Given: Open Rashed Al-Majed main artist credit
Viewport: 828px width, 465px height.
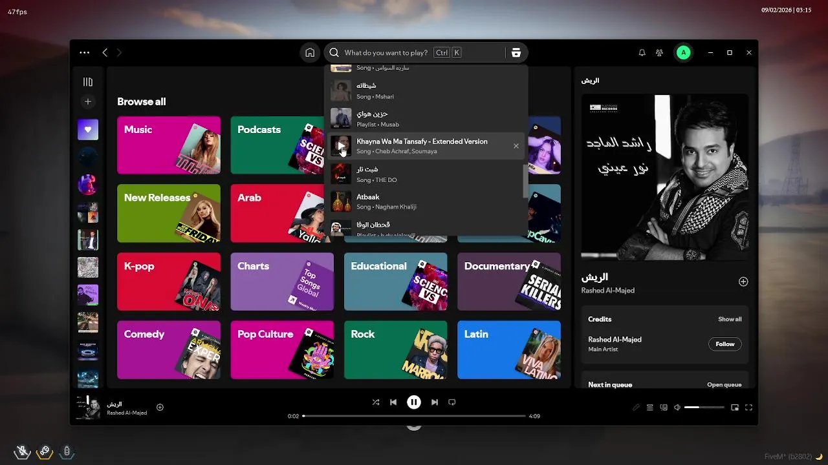Looking at the screenshot, I should click(615, 340).
